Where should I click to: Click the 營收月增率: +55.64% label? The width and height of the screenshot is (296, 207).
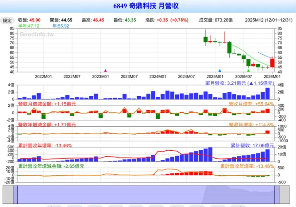(251, 104)
